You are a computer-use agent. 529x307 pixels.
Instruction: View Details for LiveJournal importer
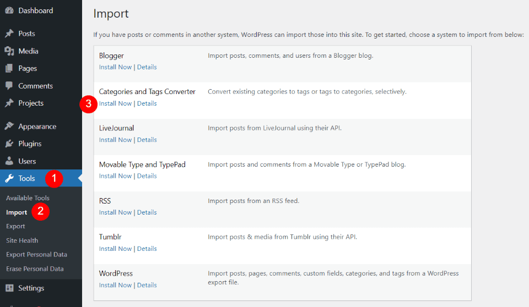(x=147, y=140)
